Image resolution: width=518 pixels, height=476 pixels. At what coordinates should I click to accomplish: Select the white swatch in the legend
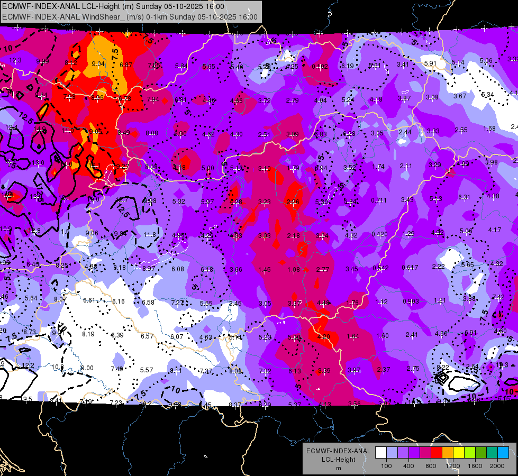pyautogui.click(x=381, y=453)
